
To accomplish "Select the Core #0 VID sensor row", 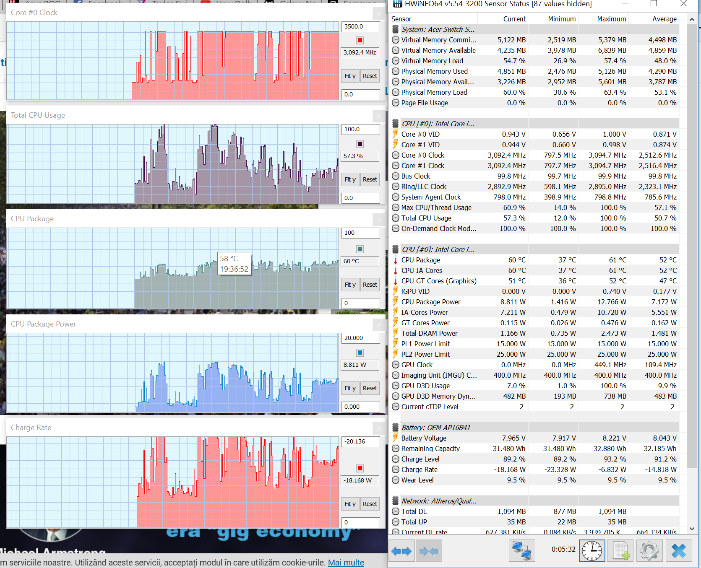I will point(534,134).
